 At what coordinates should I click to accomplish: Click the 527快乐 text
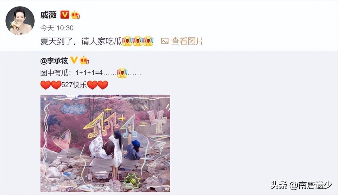tap(74, 85)
